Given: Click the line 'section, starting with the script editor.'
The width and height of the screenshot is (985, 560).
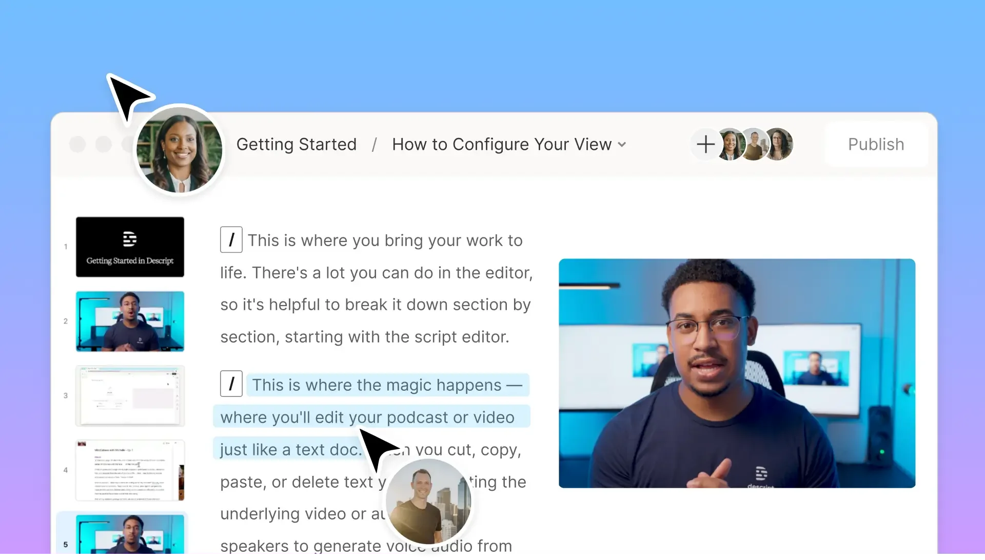Looking at the screenshot, I should [x=364, y=337].
